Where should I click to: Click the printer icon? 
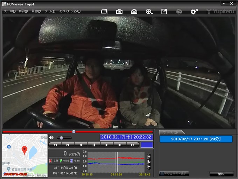click(x=134, y=11)
